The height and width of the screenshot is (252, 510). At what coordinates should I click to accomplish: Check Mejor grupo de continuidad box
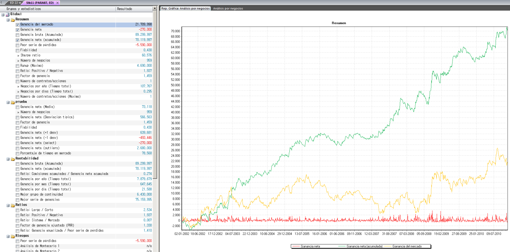(17, 195)
